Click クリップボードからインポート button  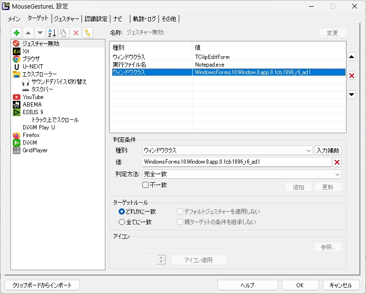coord(42,285)
